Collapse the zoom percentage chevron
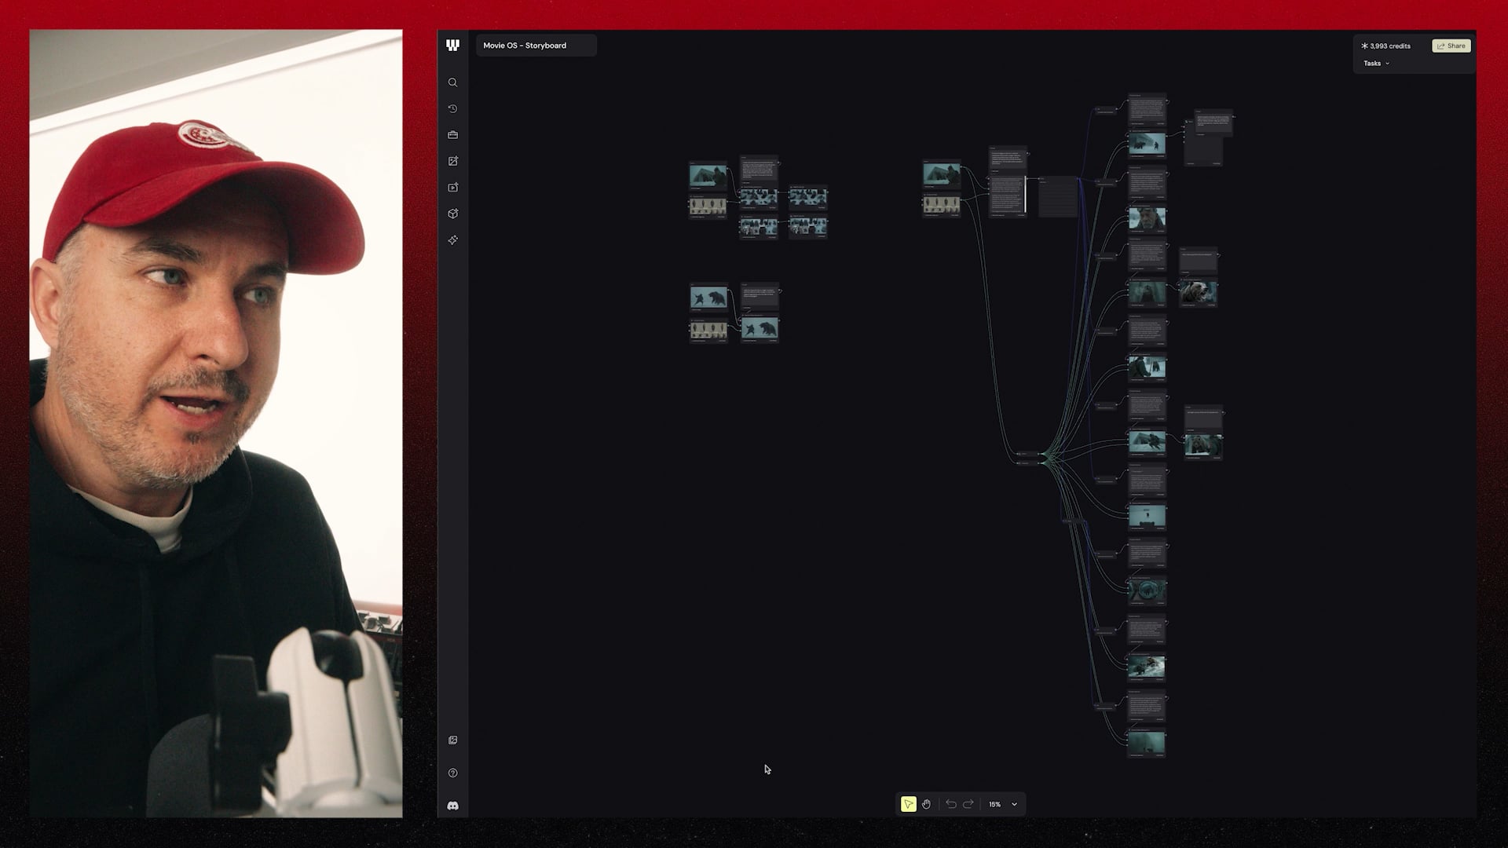This screenshot has height=848, width=1508. click(1014, 804)
